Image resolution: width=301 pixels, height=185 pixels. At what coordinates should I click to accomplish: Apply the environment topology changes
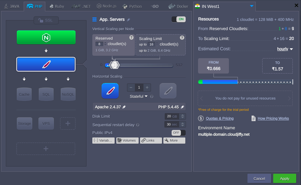(x=285, y=179)
